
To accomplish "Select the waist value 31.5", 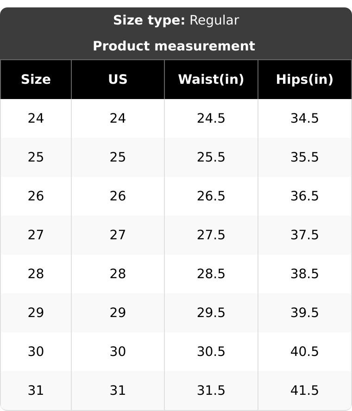I will [211, 391].
